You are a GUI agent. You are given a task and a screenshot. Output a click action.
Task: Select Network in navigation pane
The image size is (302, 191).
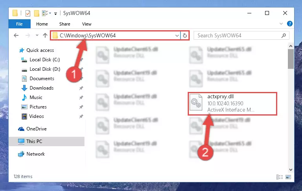pyautogui.click(x=36, y=154)
